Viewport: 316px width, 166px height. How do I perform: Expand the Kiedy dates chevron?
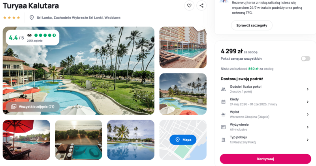pyautogui.click(x=308, y=102)
